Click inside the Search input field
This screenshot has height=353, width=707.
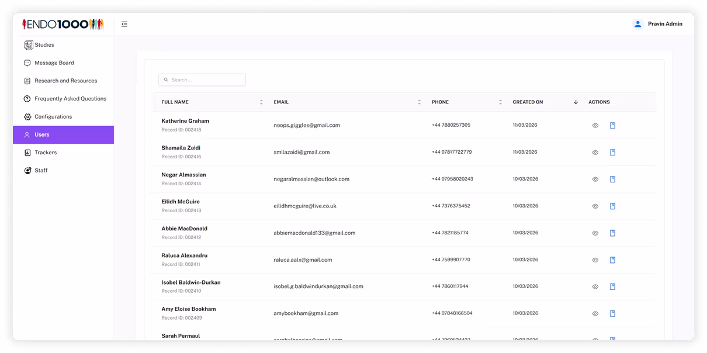click(x=202, y=79)
